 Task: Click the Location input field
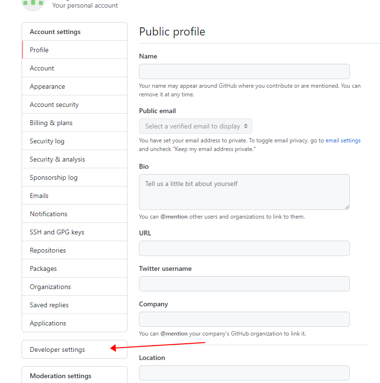[244, 373]
